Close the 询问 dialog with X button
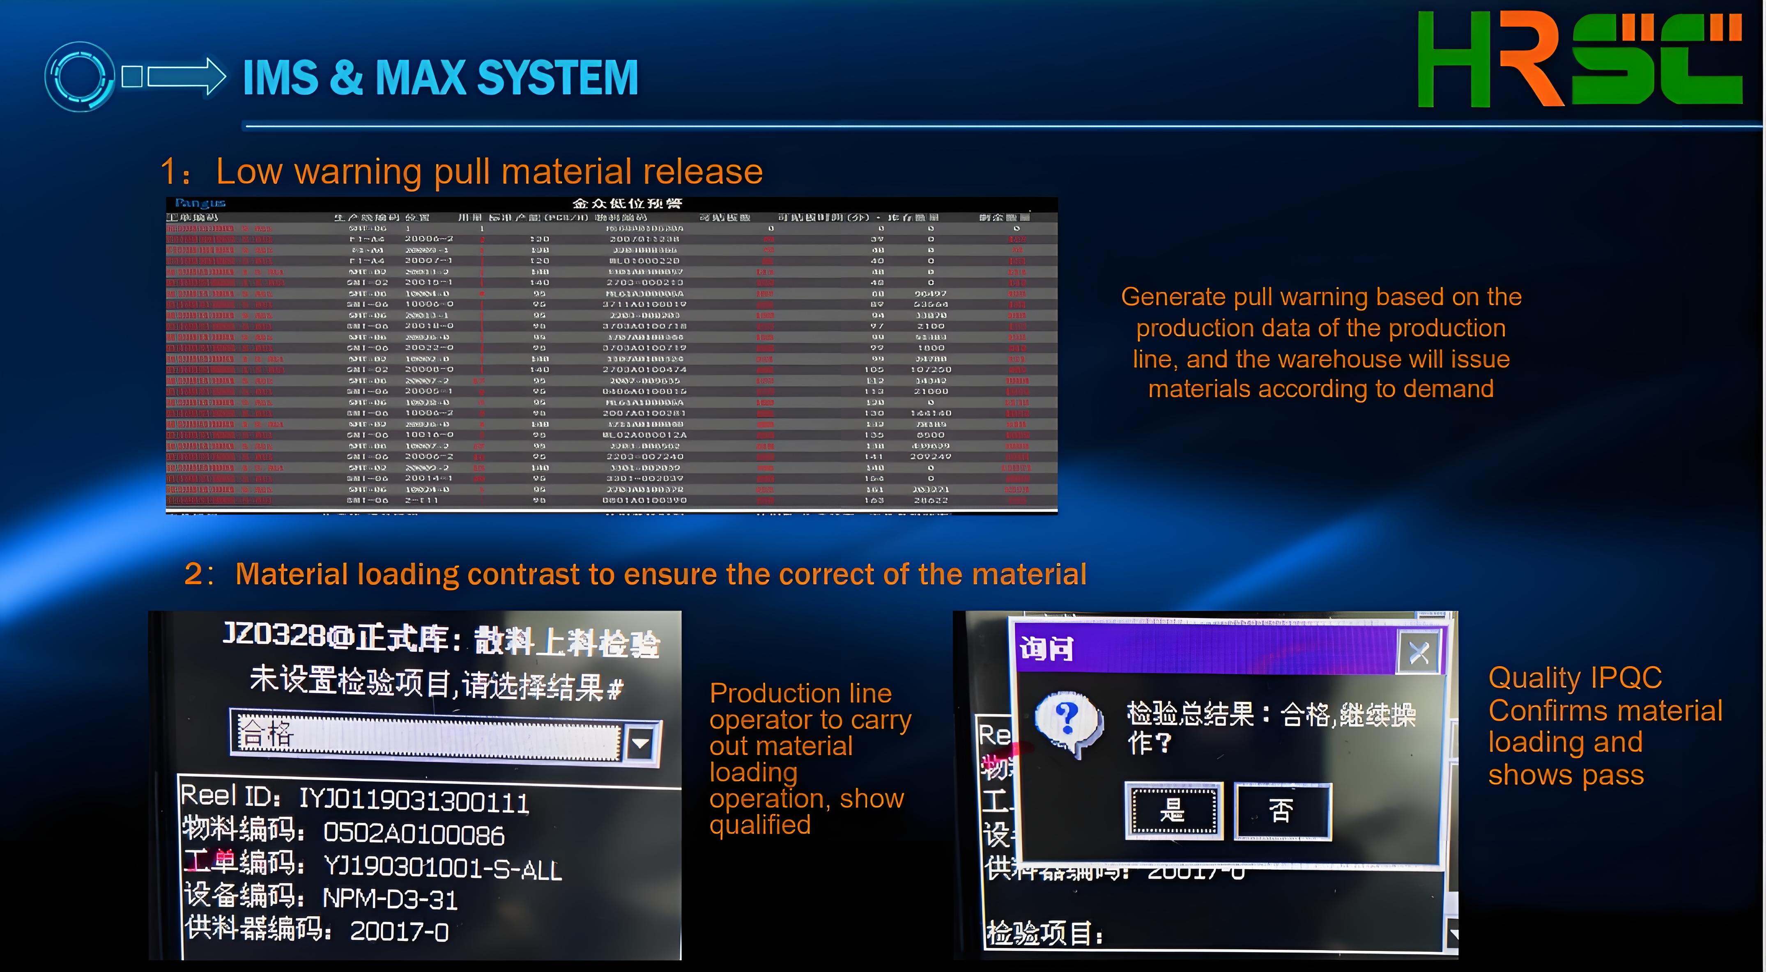 pos(1419,651)
